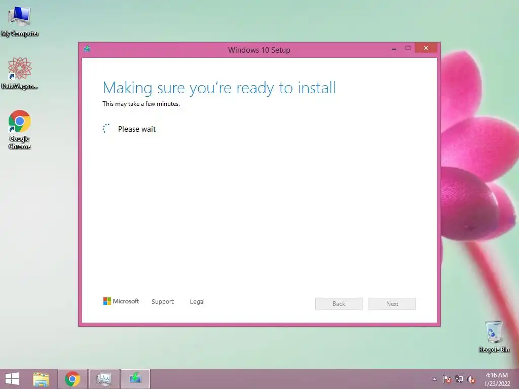Click the muted volume tray icon
Image resolution: width=519 pixels, height=389 pixels.
click(x=471, y=379)
